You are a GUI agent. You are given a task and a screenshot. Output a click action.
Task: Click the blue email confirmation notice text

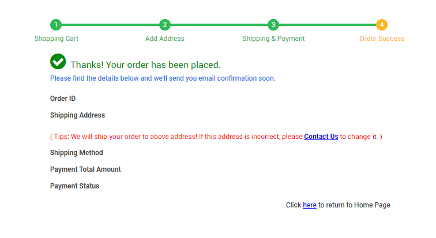(163, 78)
